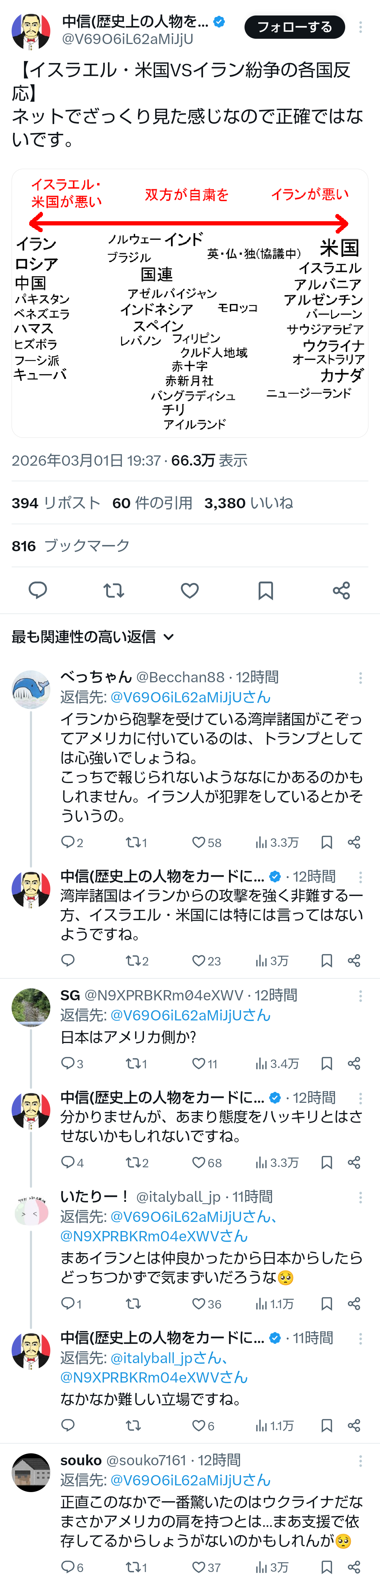This screenshot has width=380, height=1584.
Task: Expand the 最も関連性の高い返信 sort dropdown
Action: [93, 637]
